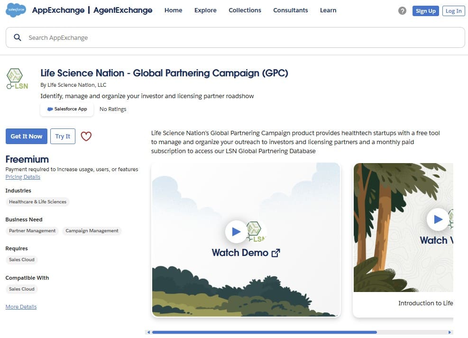Viewport: 468px width, 338px height.
Task: Open the Collections menu item
Action: click(245, 10)
